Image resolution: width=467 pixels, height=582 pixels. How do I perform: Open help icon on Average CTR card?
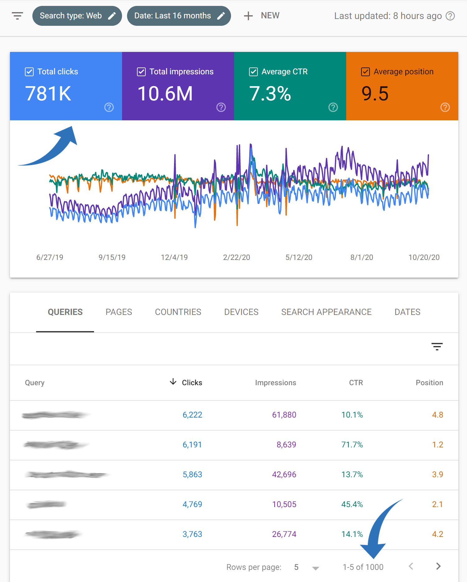point(333,107)
